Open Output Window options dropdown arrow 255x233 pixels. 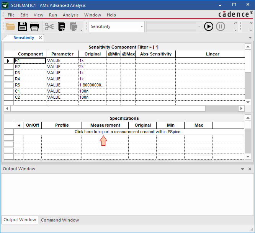click(x=242, y=169)
